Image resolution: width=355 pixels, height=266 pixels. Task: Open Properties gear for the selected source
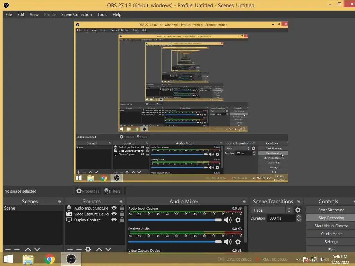click(88, 191)
